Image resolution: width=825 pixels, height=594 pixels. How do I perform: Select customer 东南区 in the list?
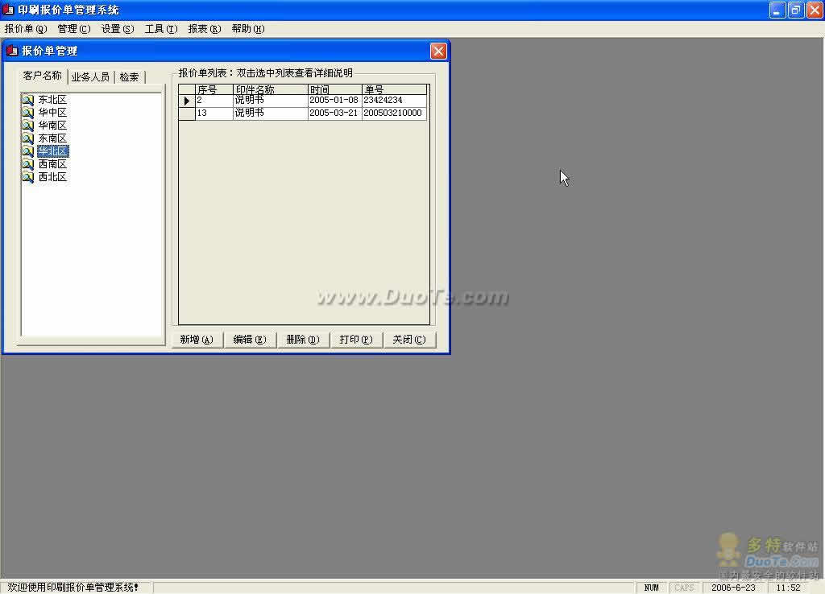tap(52, 138)
